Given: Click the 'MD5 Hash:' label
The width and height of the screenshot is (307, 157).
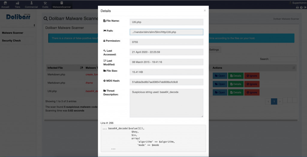Looking at the screenshot, I should pyautogui.click(x=112, y=80).
